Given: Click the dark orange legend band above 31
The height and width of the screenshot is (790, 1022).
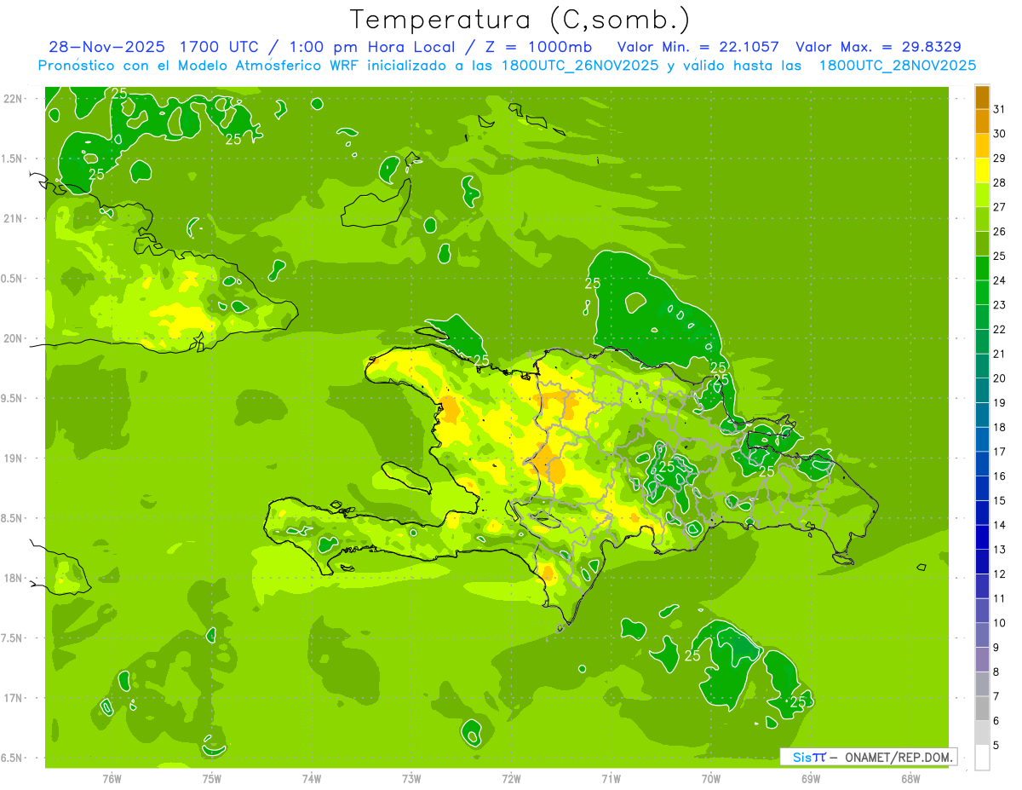Looking at the screenshot, I should point(982,97).
